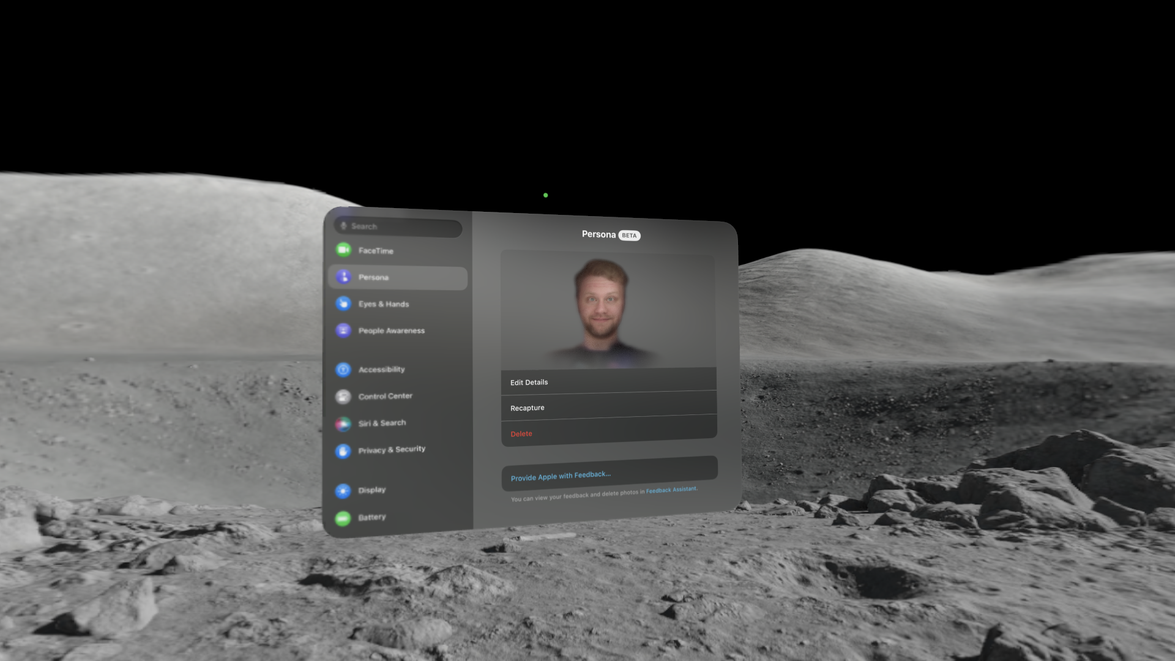Open Eyes & Hands settings
This screenshot has height=661, width=1175.
point(384,304)
